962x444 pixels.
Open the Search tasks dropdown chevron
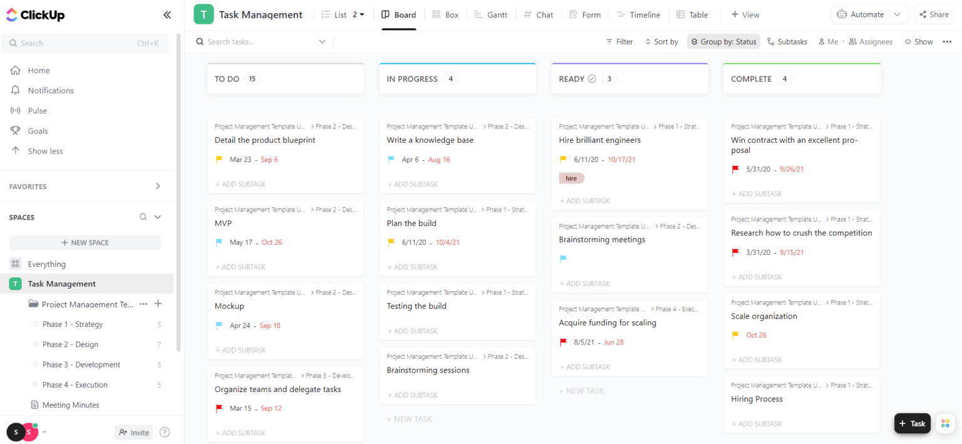pos(322,41)
